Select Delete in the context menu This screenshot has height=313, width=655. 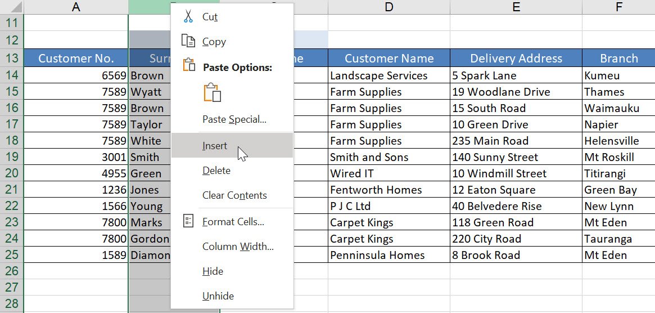(232, 171)
